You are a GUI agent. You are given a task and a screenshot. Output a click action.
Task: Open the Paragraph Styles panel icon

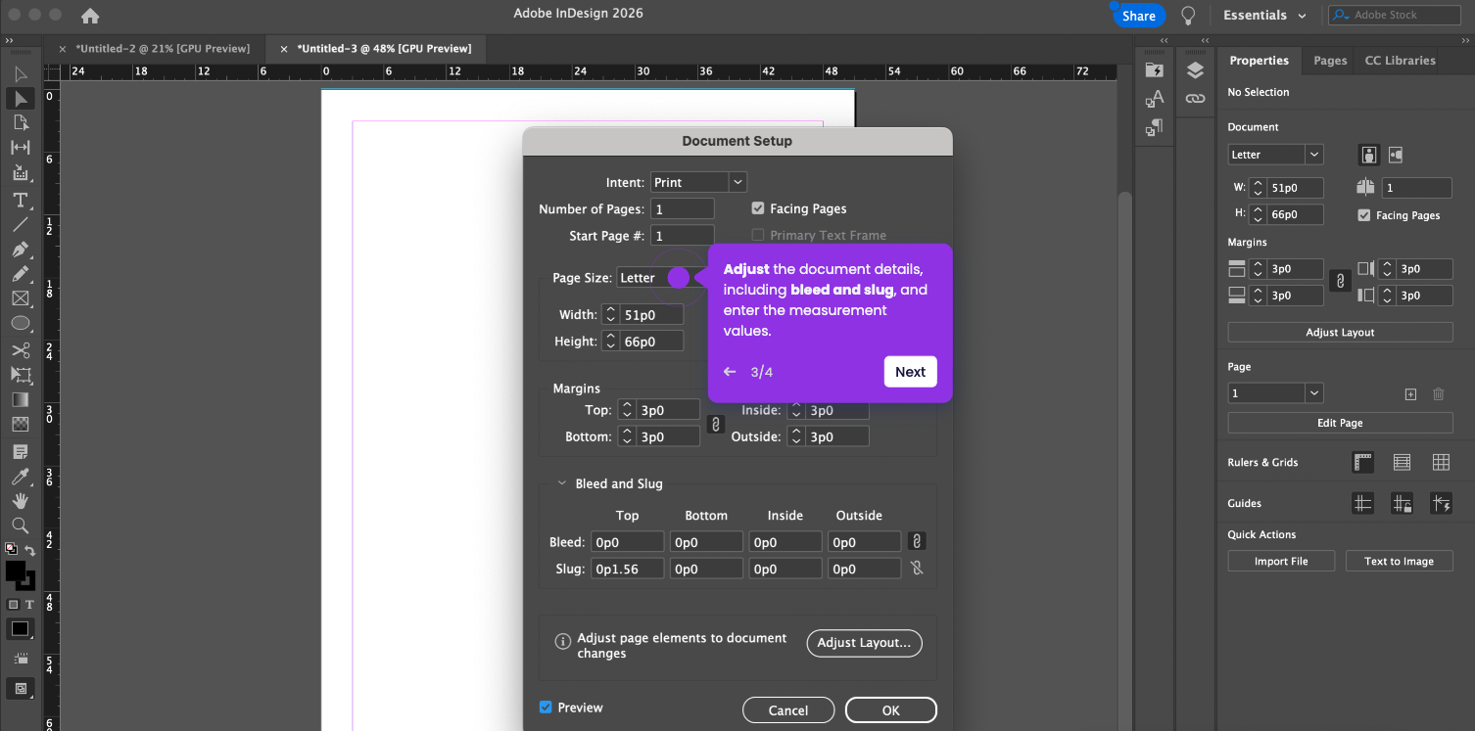[1154, 127]
